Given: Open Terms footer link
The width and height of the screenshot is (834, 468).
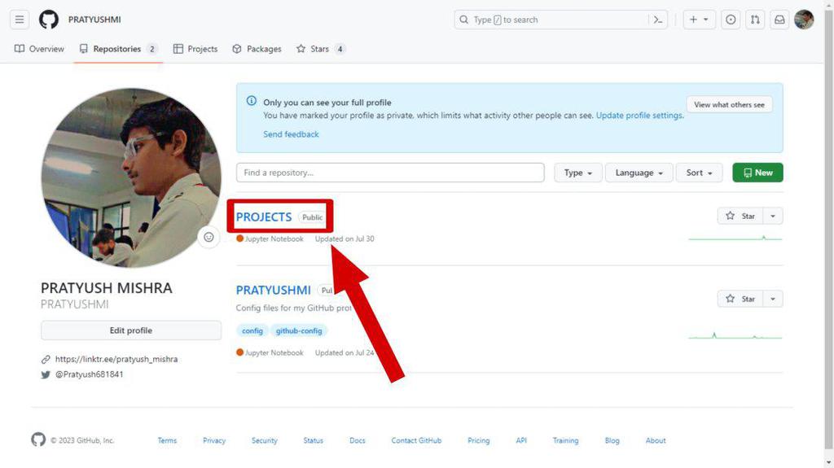Looking at the screenshot, I should [167, 440].
